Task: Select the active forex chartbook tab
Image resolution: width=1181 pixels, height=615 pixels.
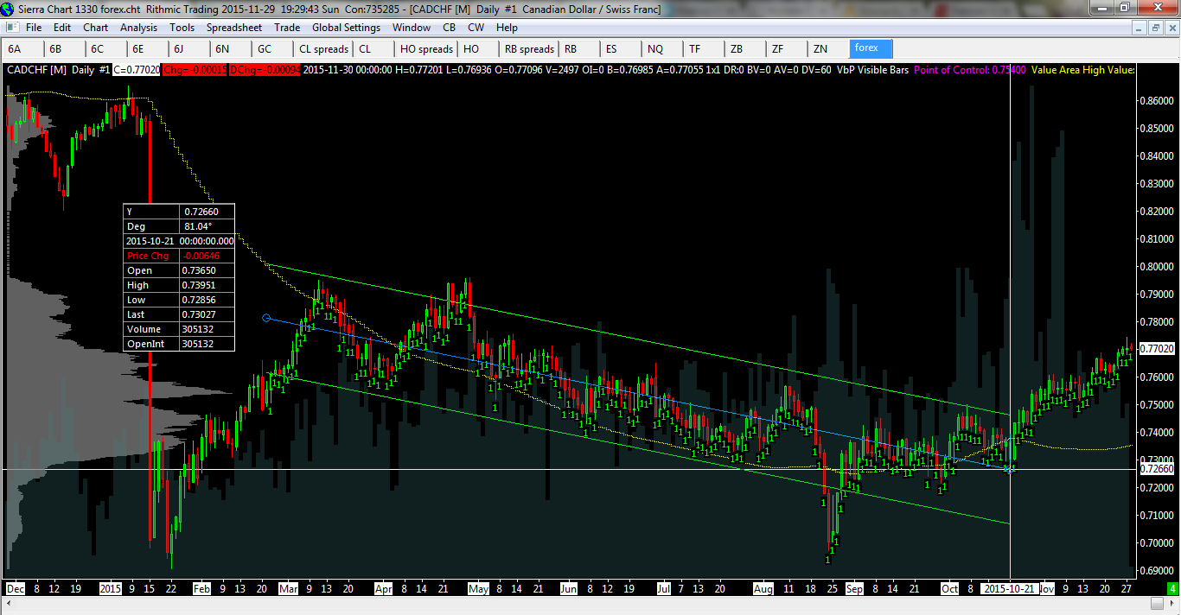Action: (871, 48)
